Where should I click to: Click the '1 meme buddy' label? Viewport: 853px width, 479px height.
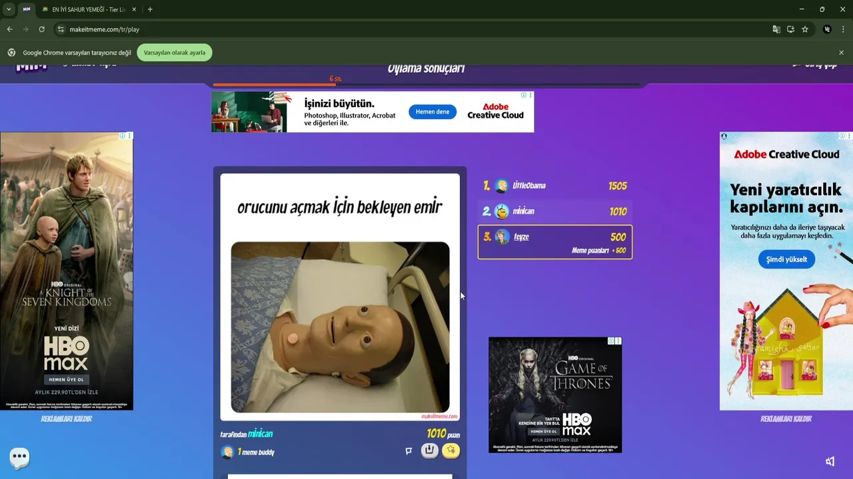(x=256, y=452)
